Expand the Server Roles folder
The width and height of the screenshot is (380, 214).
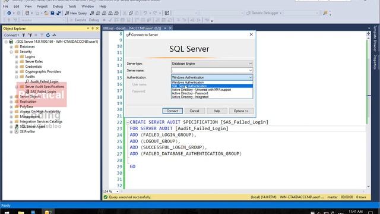click(17, 62)
